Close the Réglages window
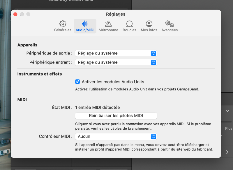The image size is (233, 170). coord(15,14)
